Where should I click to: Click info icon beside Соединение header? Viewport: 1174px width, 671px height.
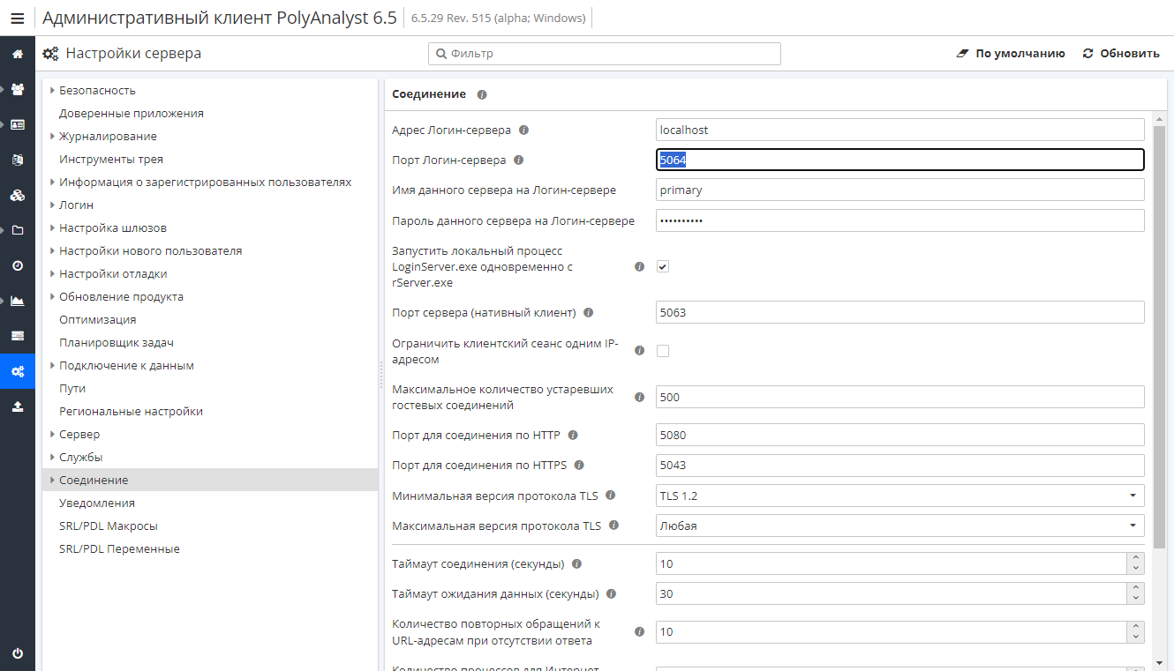[482, 94]
